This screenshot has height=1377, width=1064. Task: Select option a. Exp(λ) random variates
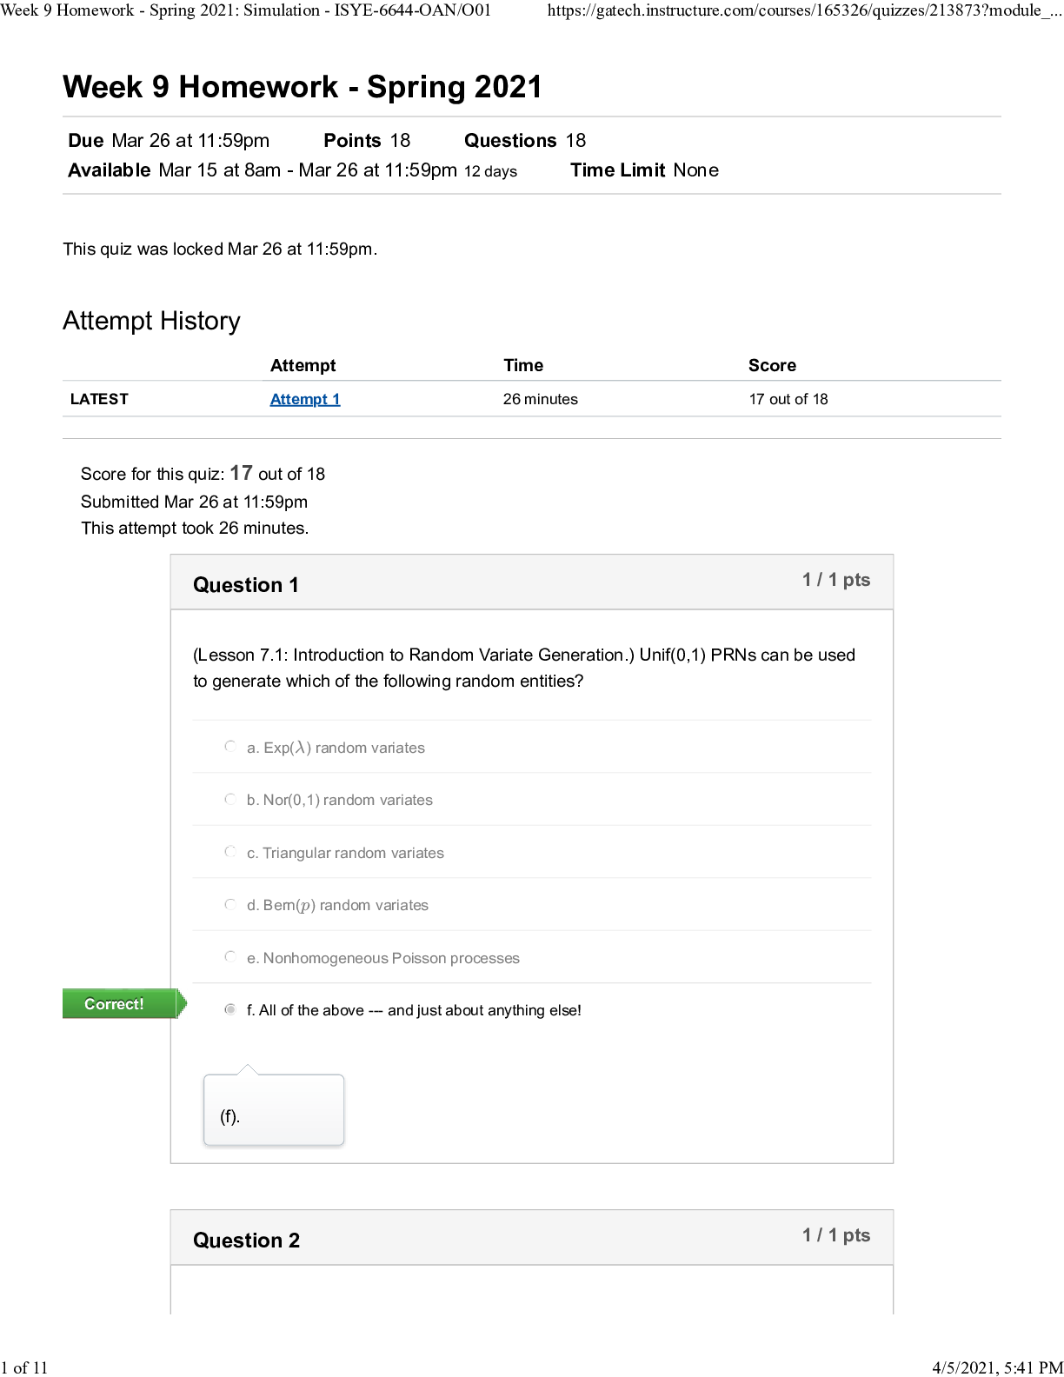(x=230, y=747)
